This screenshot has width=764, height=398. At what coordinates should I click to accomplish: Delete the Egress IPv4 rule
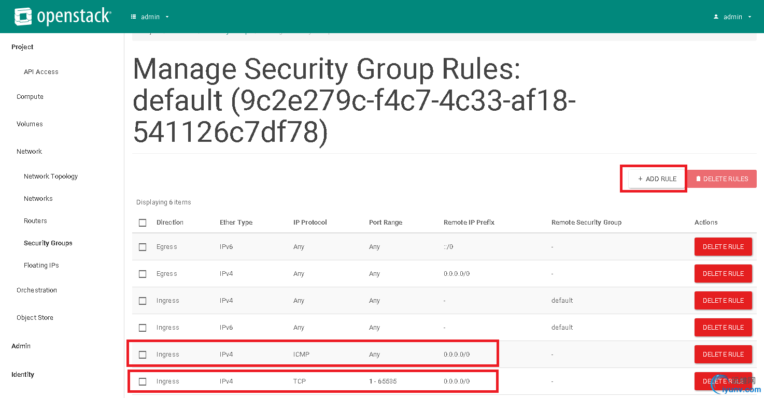[723, 274]
